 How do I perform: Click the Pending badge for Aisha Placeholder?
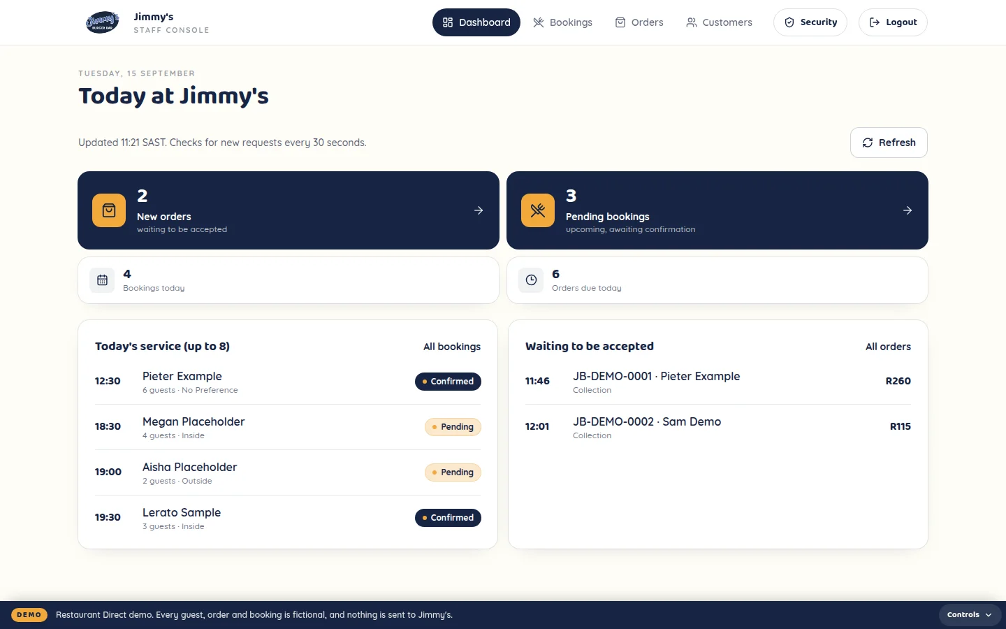pyautogui.click(x=453, y=472)
